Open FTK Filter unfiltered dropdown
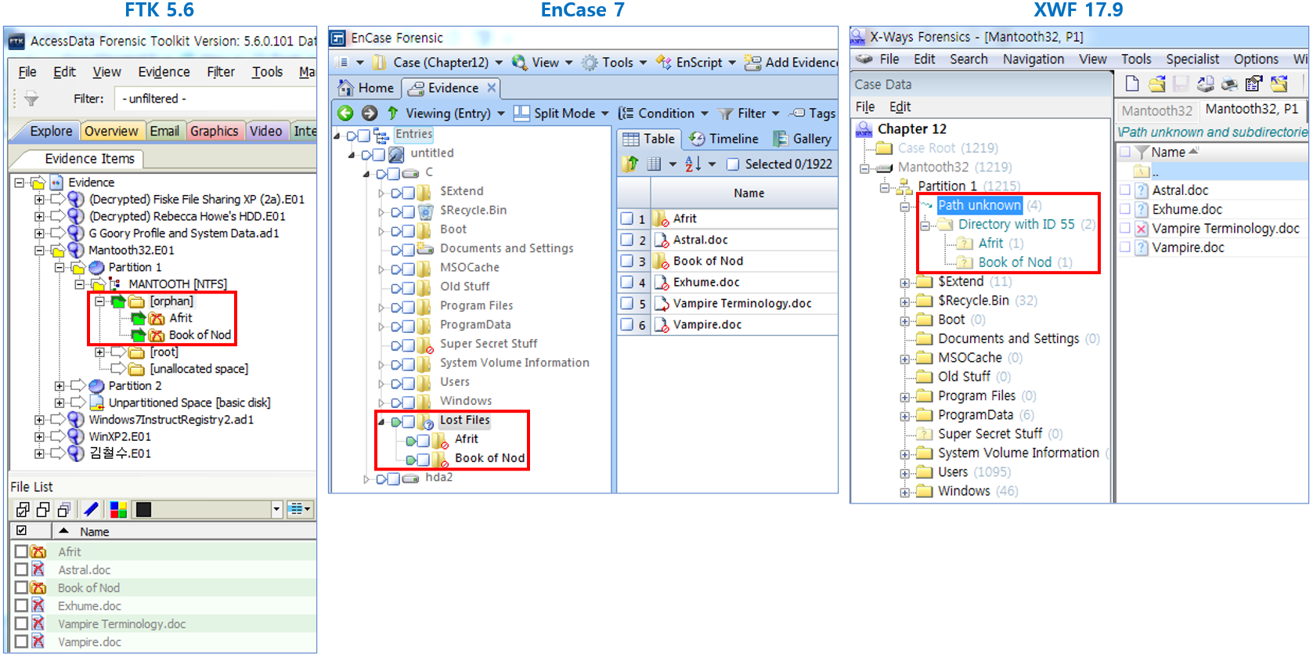The image size is (1313, 657). tap(215, 99)
